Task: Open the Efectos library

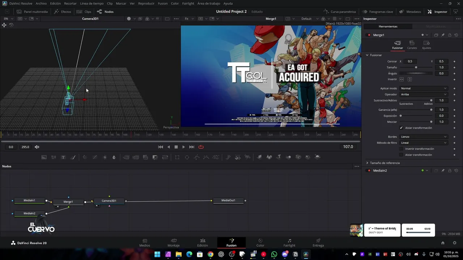Action: [x=63, y=12]
